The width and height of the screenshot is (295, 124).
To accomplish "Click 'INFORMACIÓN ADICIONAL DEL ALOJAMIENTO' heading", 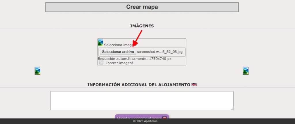I will click(x=139, y=85).
